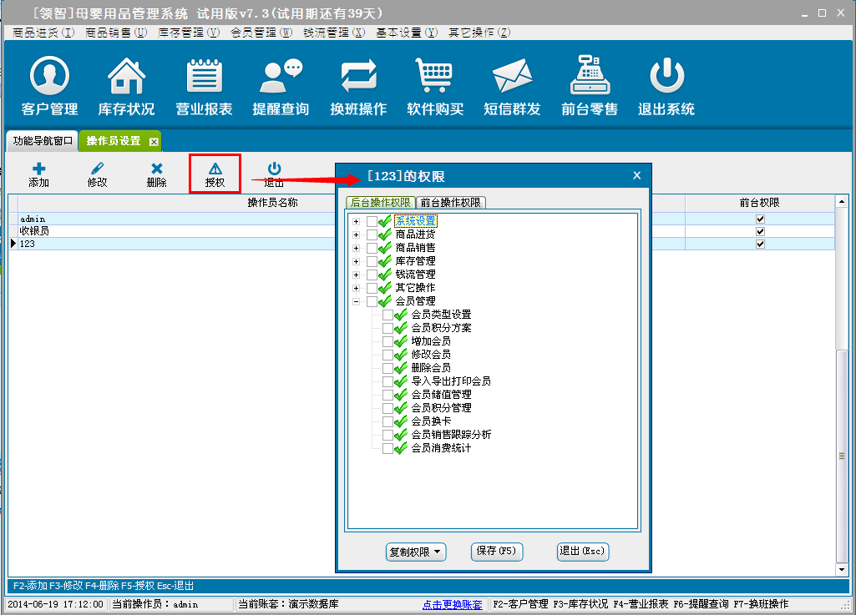Screen dimensions: 856x615
Task: Open 客户管理 customer management icon
Action: 49,87
